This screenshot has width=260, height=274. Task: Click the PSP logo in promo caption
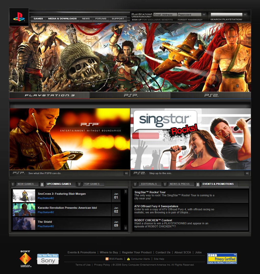click(x=19, y=173)
